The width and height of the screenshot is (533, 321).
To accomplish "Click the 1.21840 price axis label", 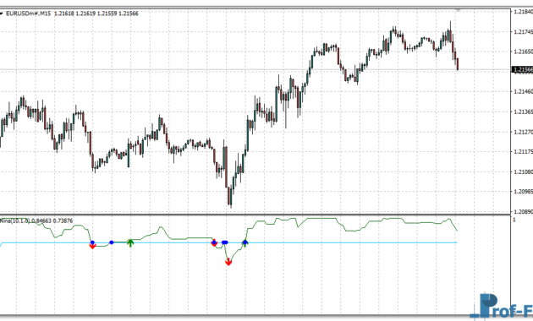I will [x=523, y=12].
